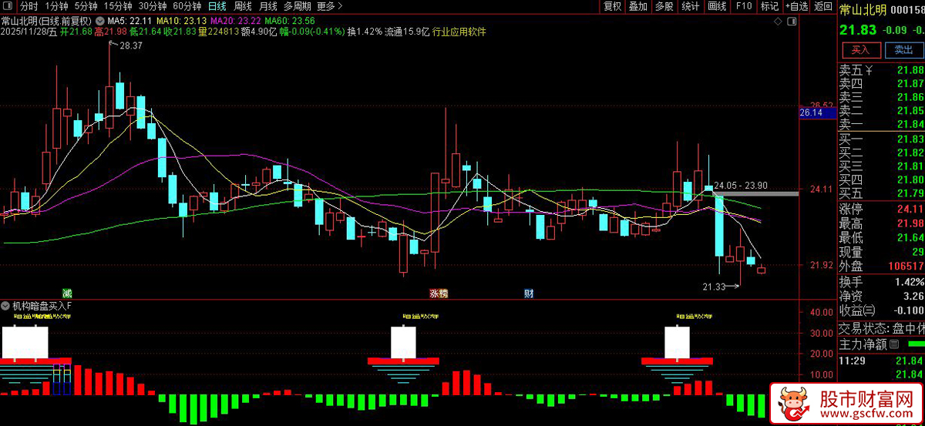The height and width of the screenshot is (426, 925).
Task: Click the 返回 back button
Action: point(822,6)
